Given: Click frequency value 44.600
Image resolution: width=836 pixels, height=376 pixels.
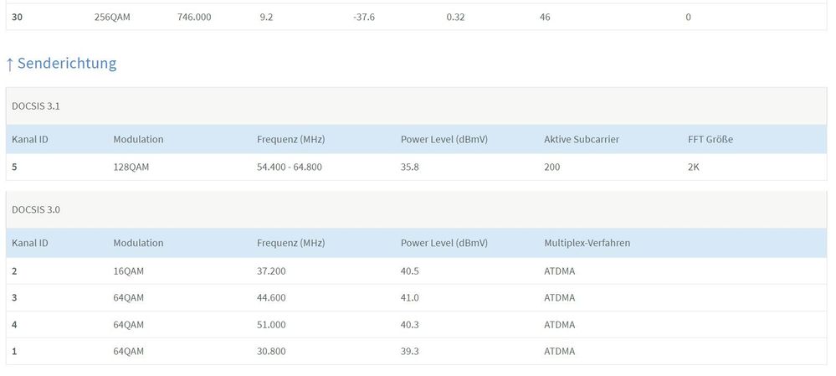Looking at the screenshot, I should (271, 297).
